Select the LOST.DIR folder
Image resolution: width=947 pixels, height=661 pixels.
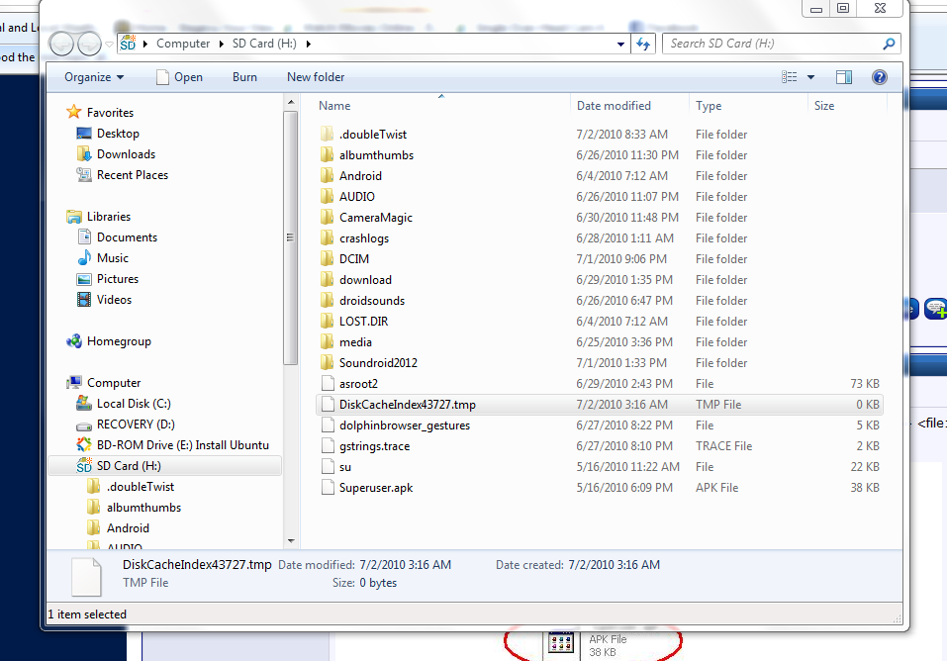[x=363, y=322]
